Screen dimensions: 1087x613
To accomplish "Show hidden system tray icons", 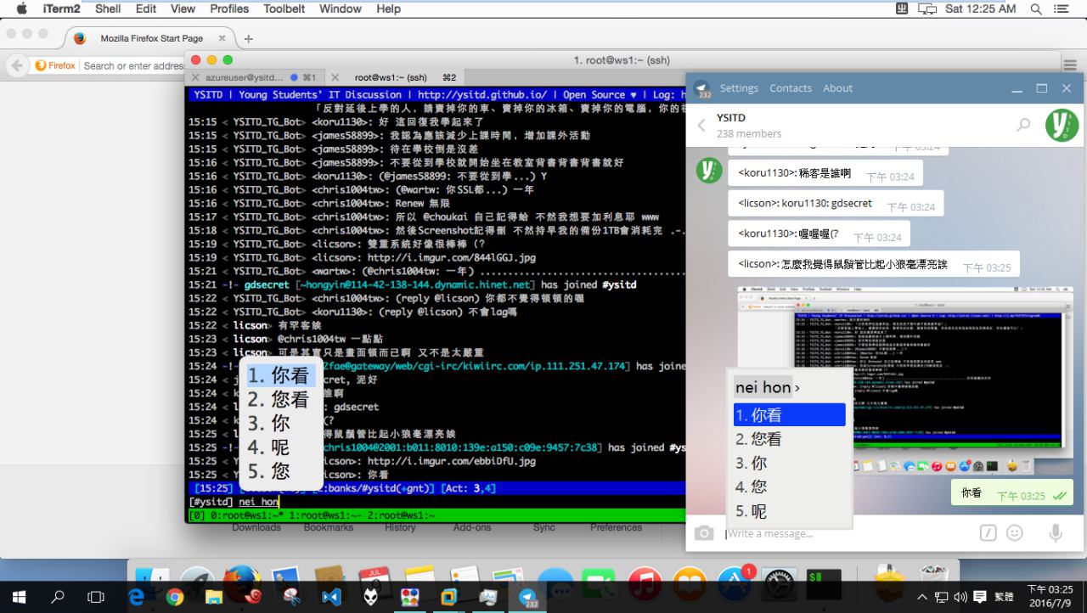I will coord(923,597).
